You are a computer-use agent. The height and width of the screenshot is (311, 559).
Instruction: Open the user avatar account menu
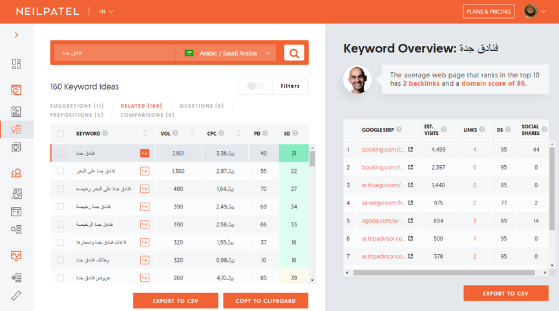534,12
